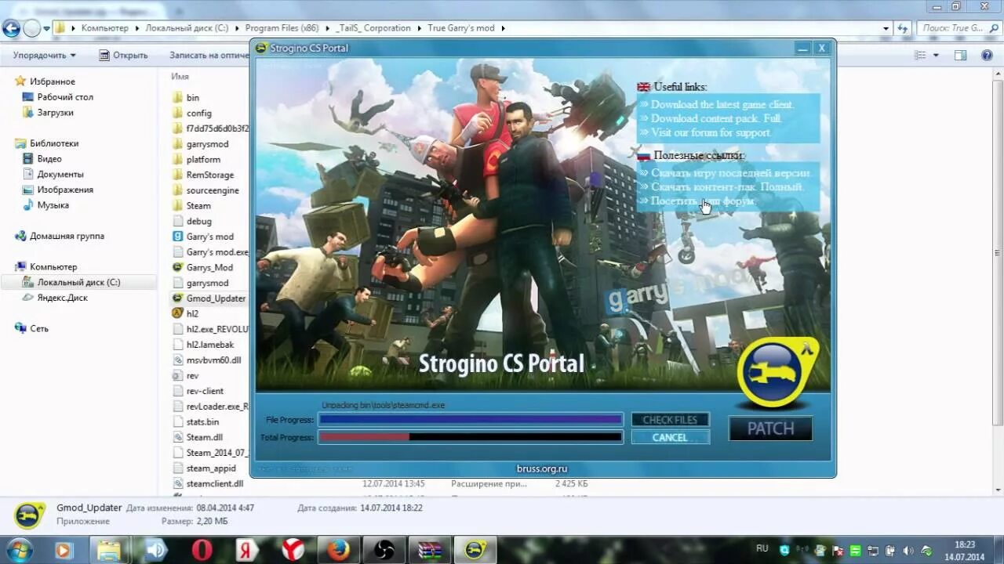Viewport: 1004px width, 564px height.
Task: Click the Total Progress bar
Action: [x=471, y=437]
